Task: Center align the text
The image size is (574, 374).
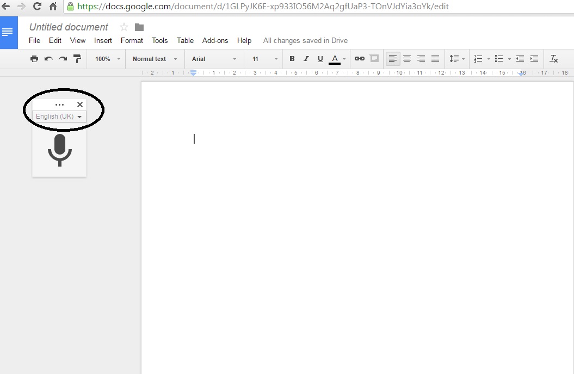Action: click(407, 59)
